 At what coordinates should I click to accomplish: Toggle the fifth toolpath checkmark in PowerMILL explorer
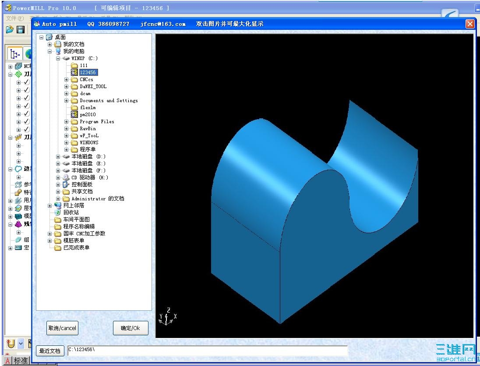click(x=27, y=114)
